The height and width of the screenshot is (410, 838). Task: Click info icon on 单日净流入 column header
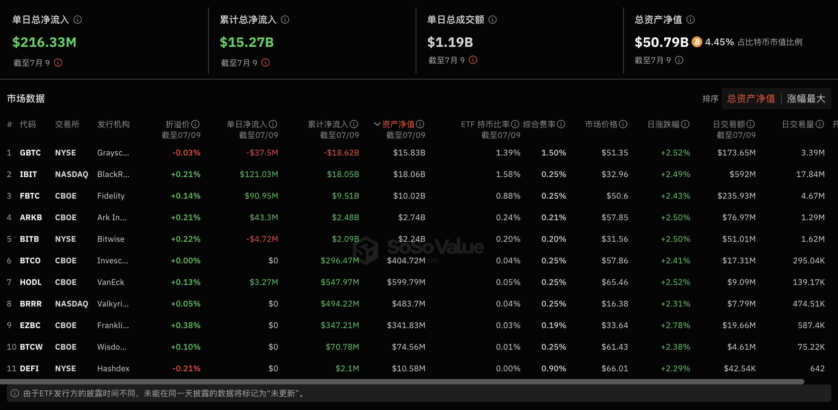point(273,124)
